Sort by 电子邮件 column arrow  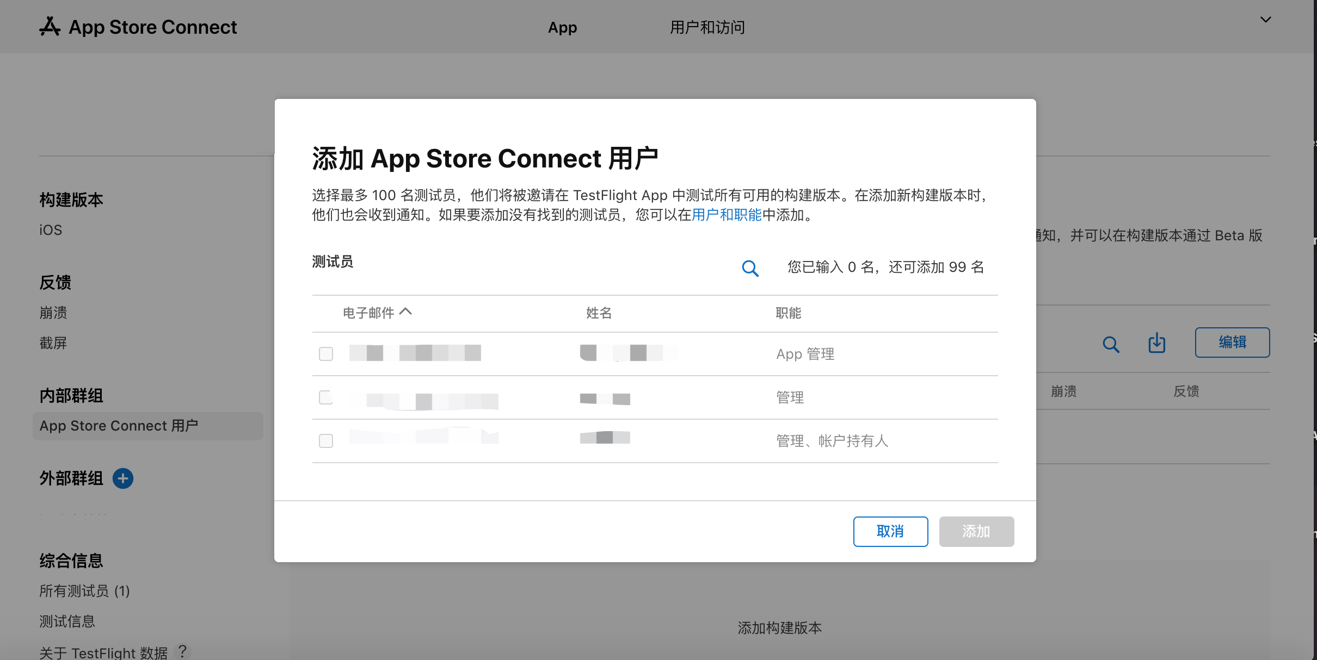pos(405,312)
